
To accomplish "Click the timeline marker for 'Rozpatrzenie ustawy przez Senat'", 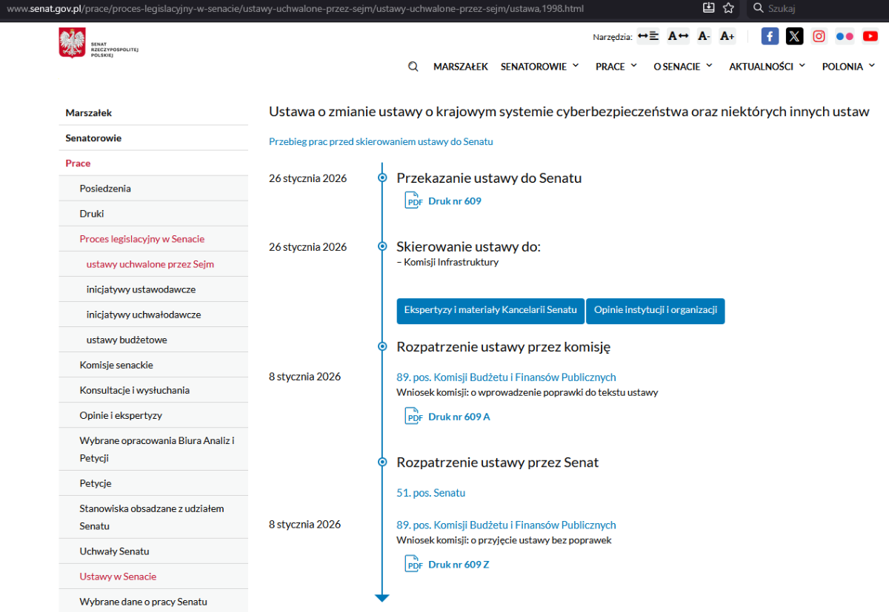I will [x=382, y=462].
